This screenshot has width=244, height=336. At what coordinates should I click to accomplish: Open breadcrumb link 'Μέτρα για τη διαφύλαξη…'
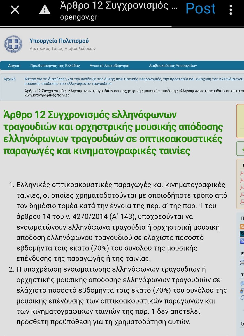click(134, 81)
